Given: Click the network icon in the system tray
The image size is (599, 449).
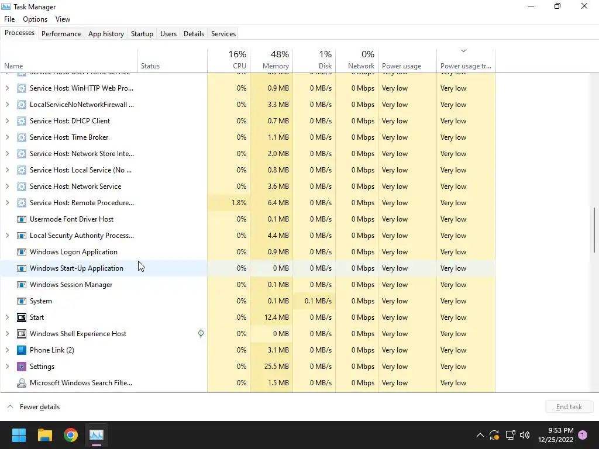Looking at the screenshot, I should click(510, 435).
